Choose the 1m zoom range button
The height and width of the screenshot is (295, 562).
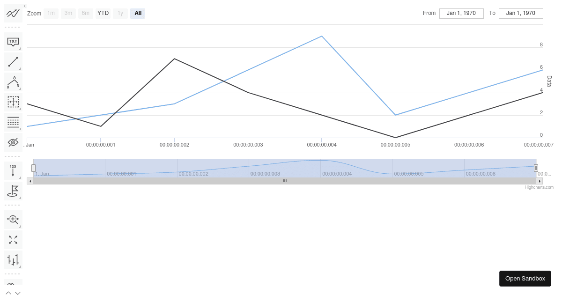(x=51, y=13)
